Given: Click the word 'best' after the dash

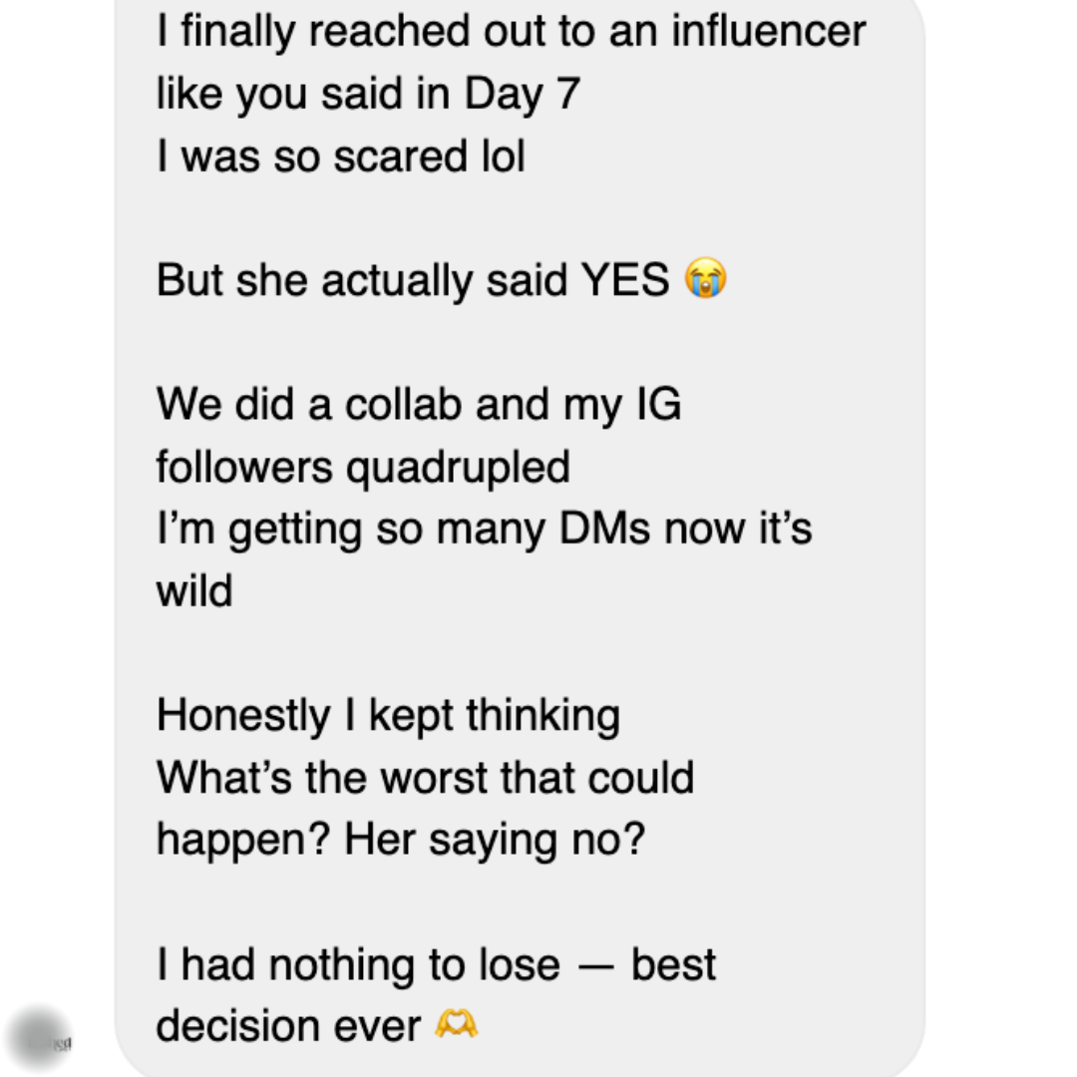Looking at the screenshot, I should tap(673, 964).
